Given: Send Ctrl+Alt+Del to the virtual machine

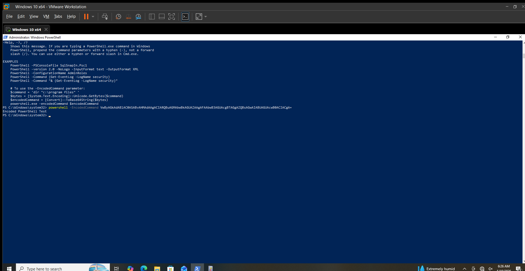Looking at the screenshot, I should (x=105, y=17).
